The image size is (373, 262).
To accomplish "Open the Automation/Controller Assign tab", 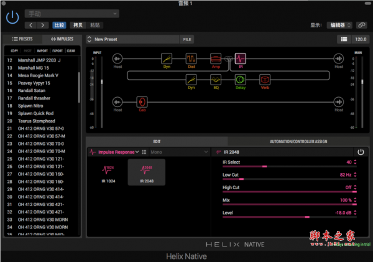I will [x=298, y=141].
